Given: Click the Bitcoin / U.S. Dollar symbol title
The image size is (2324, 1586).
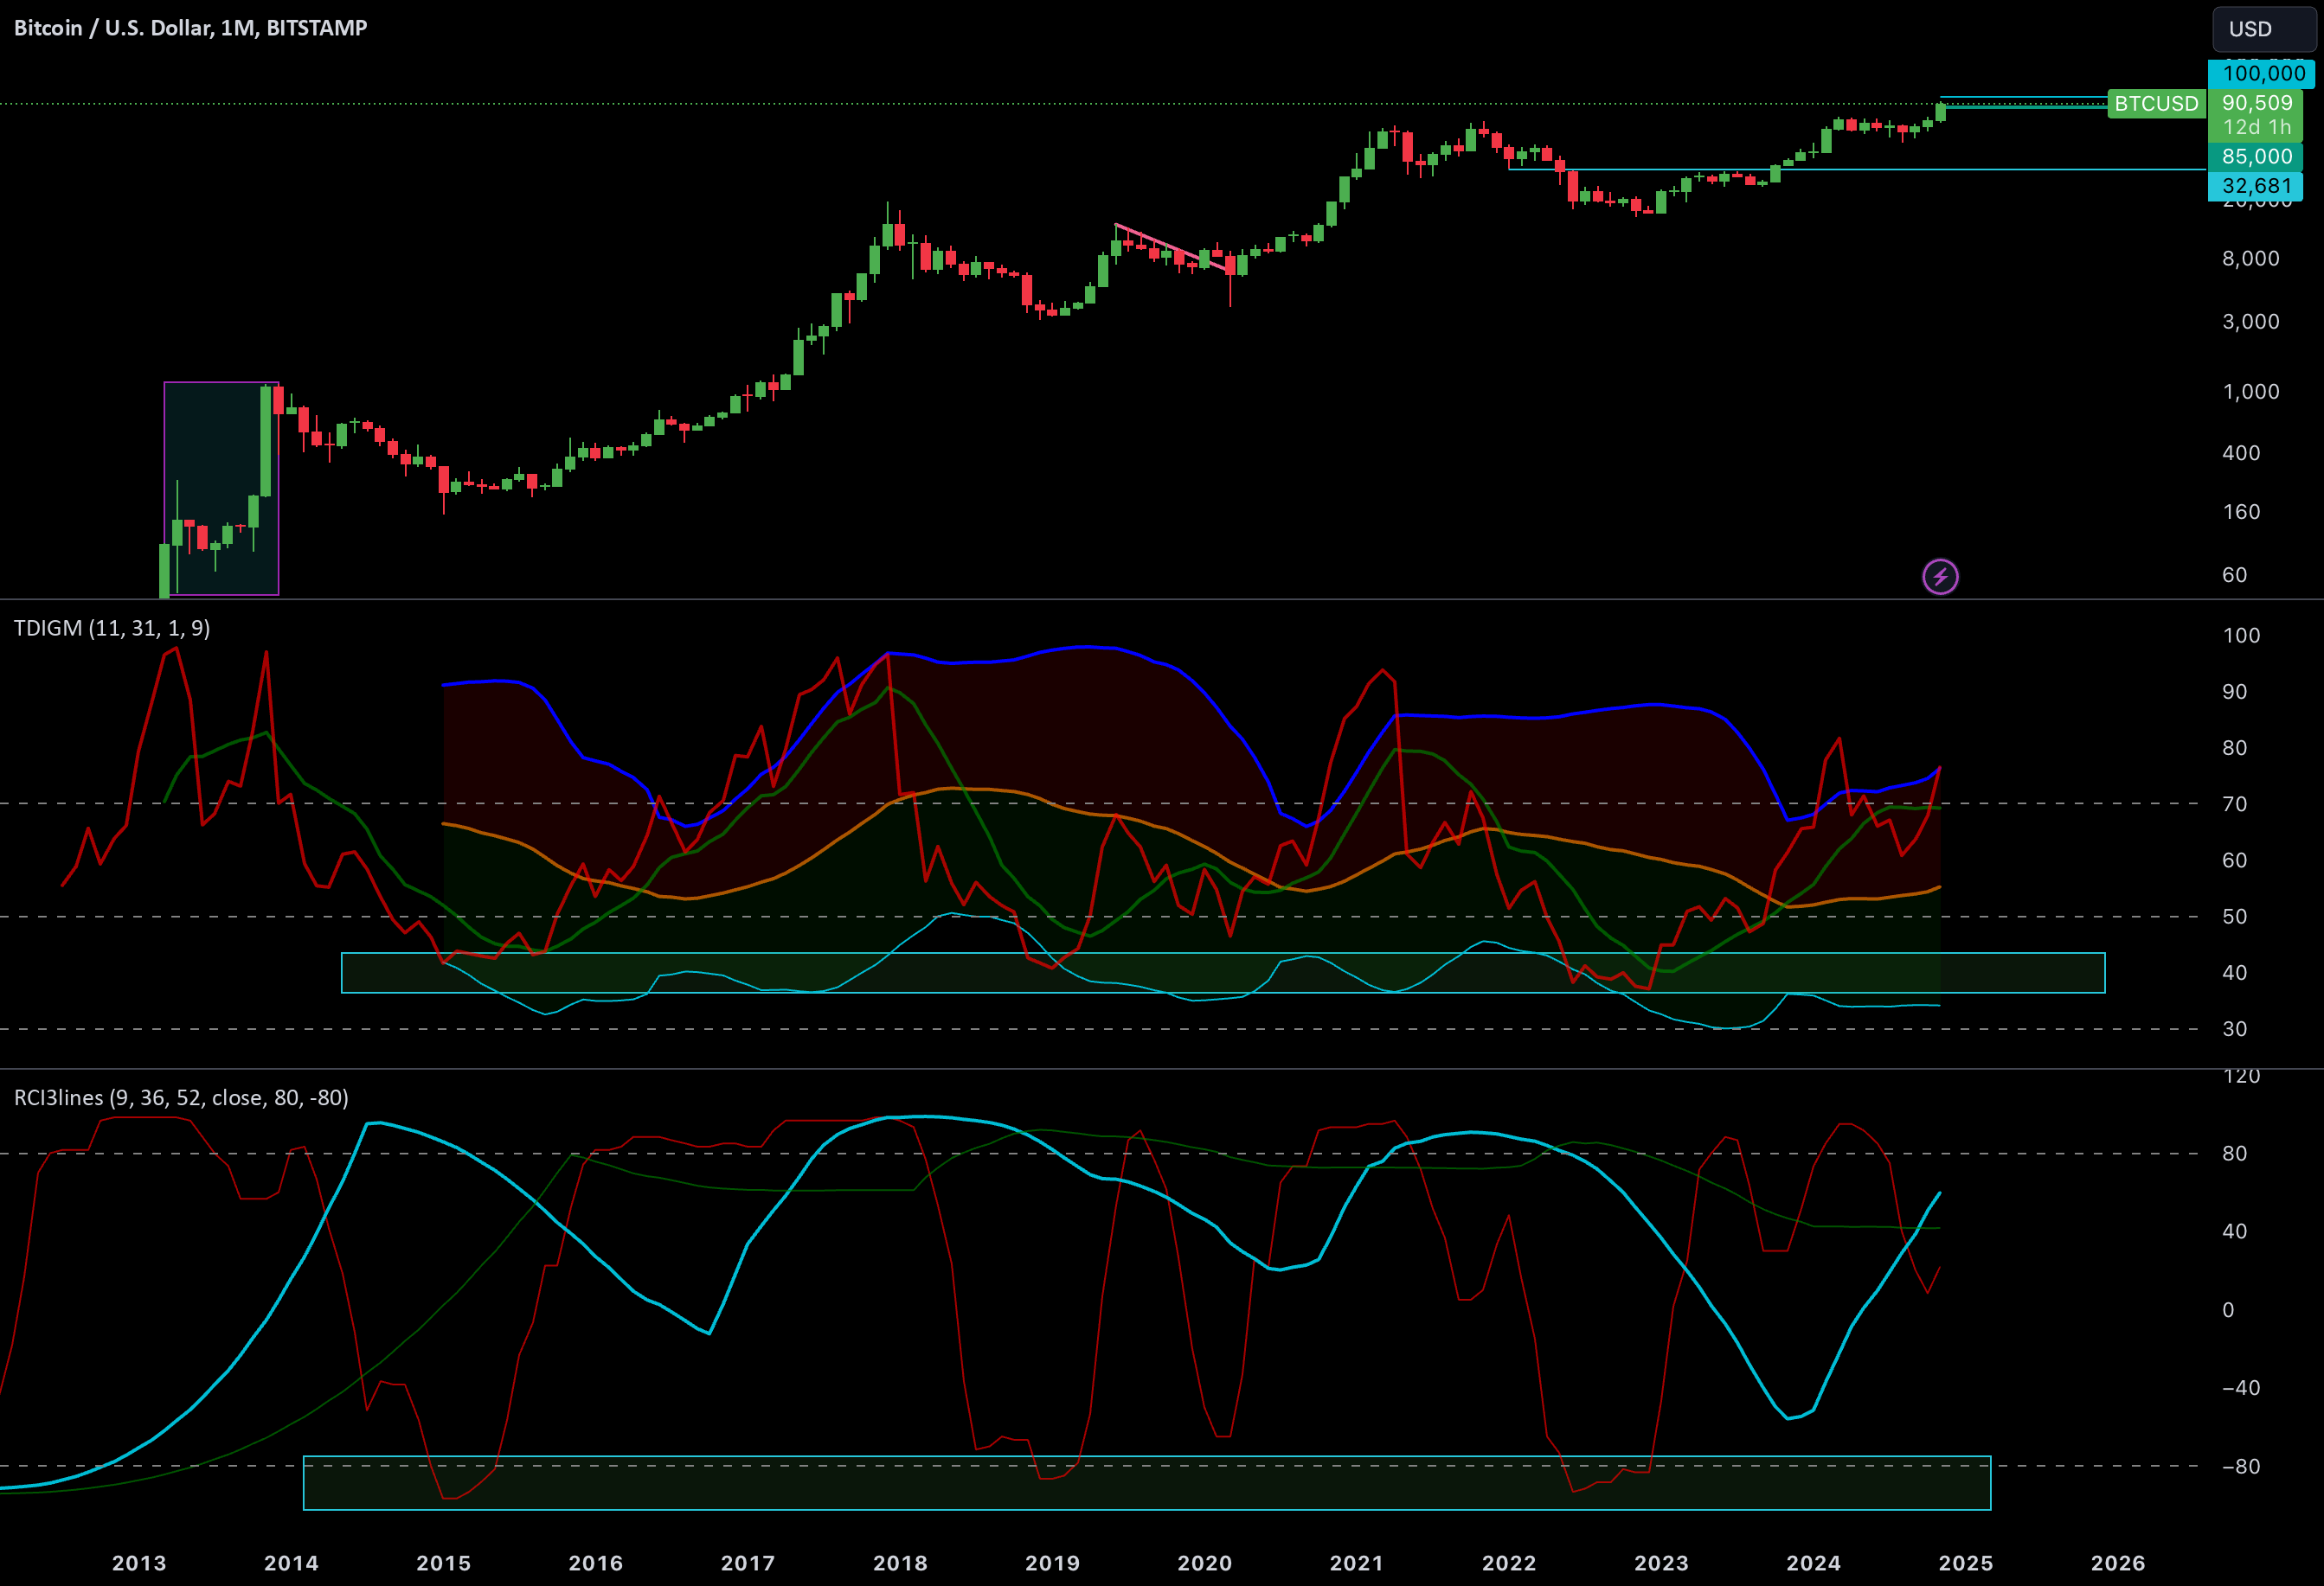Looking at the screenshot, I should pos(110,27).
